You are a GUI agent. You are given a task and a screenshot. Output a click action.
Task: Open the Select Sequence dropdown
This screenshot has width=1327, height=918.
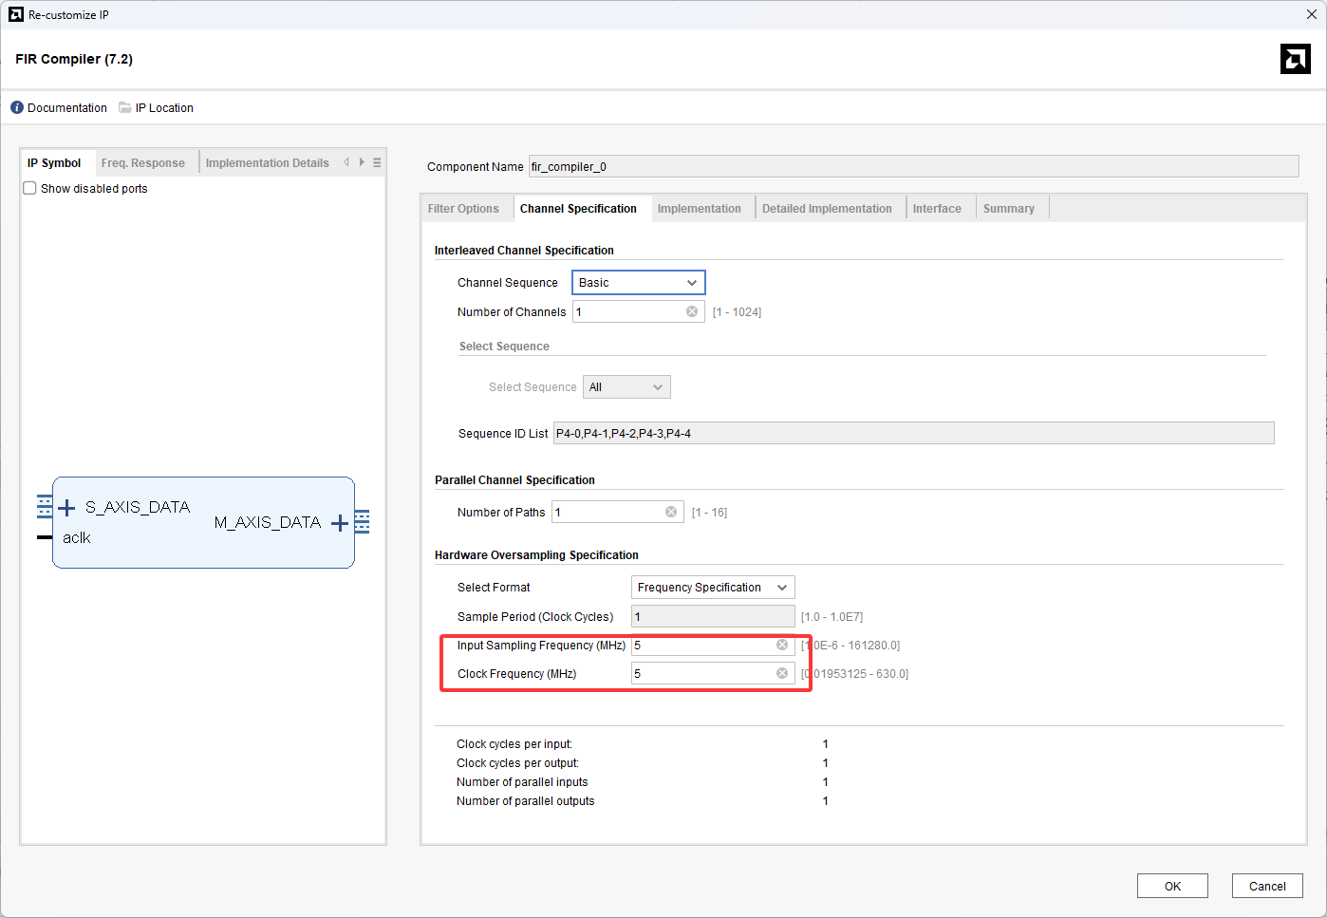click(x=626, y=387)
